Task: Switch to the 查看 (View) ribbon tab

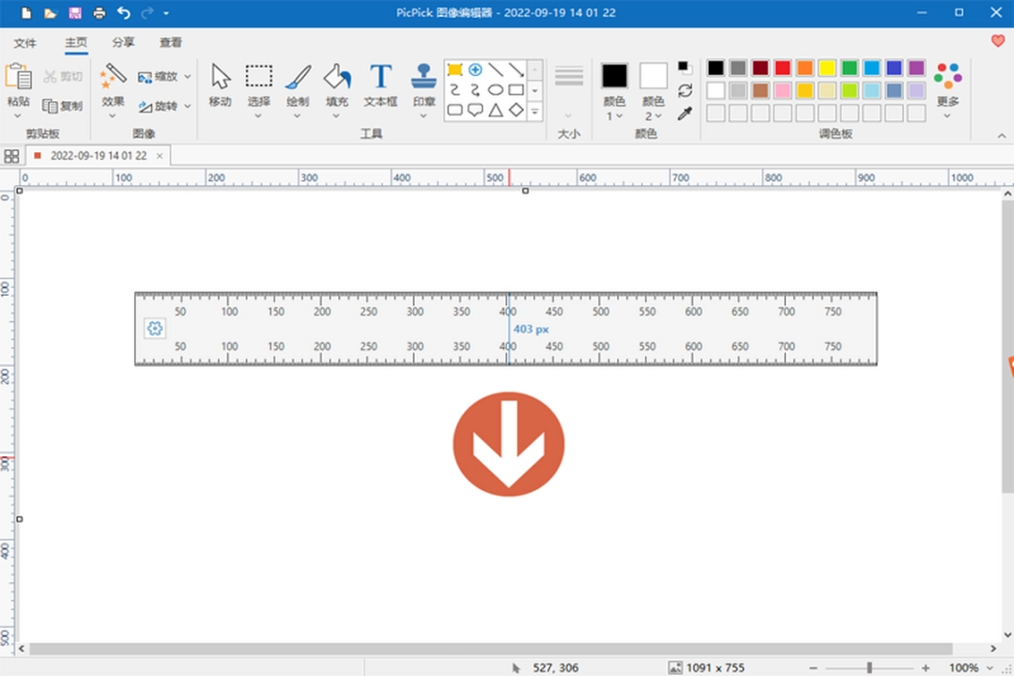Action: (172, 42)
